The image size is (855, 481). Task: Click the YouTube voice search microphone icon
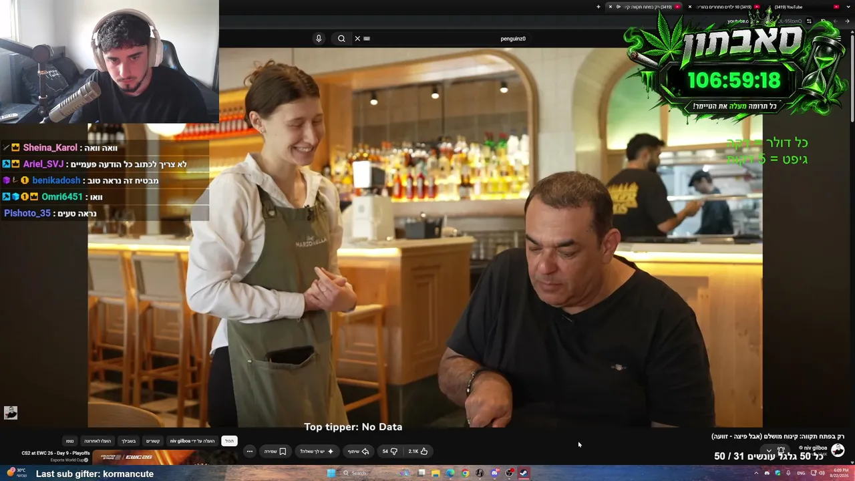pyautogui.click(x=319, y=39)
